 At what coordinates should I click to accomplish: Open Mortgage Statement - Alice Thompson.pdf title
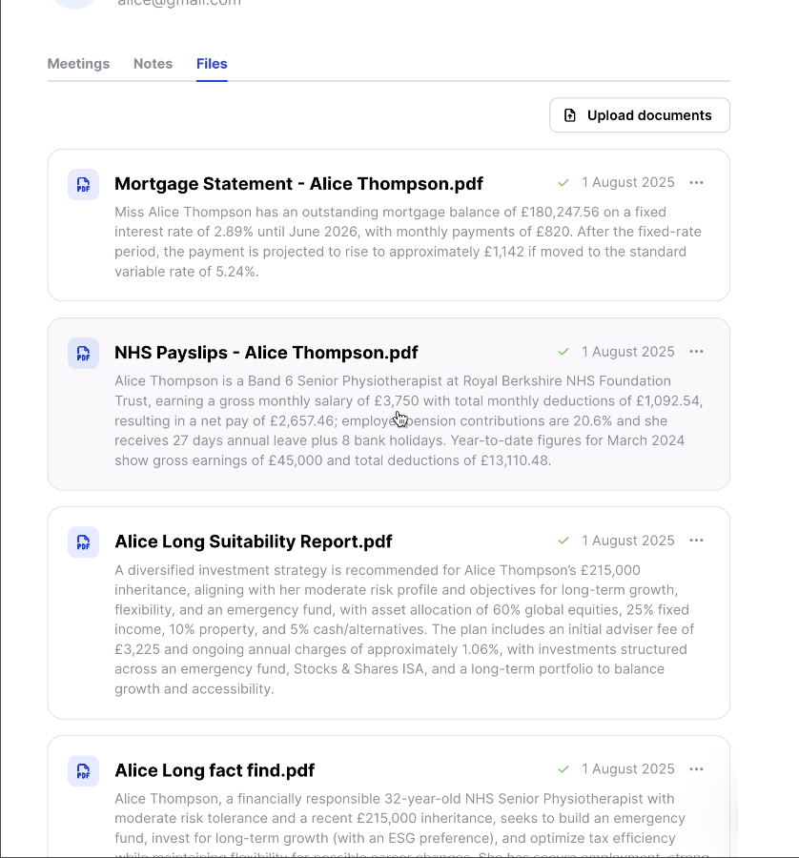click(298, 184)
